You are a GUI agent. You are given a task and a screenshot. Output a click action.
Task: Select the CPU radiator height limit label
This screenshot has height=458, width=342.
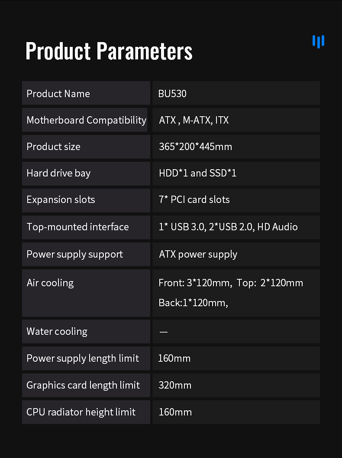[x=81, y=412]
